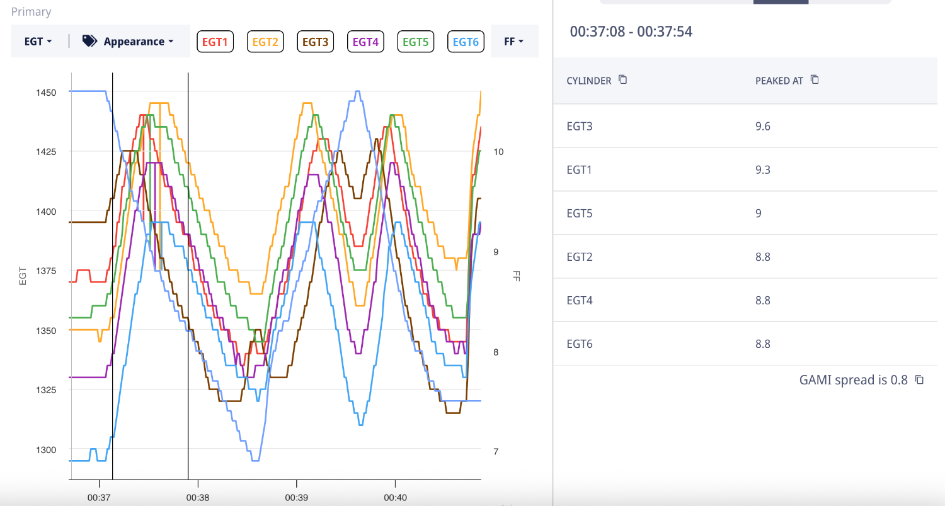Screen dimensions: 945x506
Task: Toggle the EGT3 brown series
Action: (x=315, y=42)
